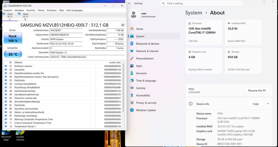
Task: Click the Rename this PC button
Action: pos(257,91)
